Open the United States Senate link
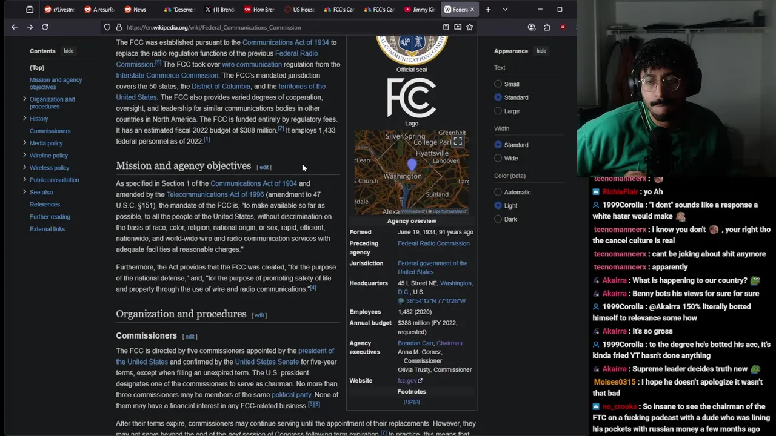The image size is (776, 436). pos(267,362)
